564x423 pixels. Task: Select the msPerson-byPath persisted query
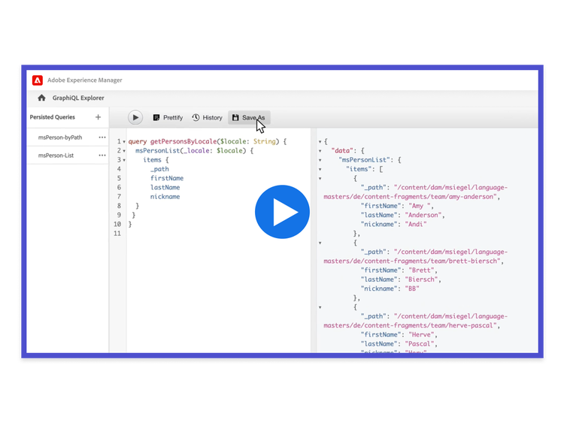pos(60,137)
